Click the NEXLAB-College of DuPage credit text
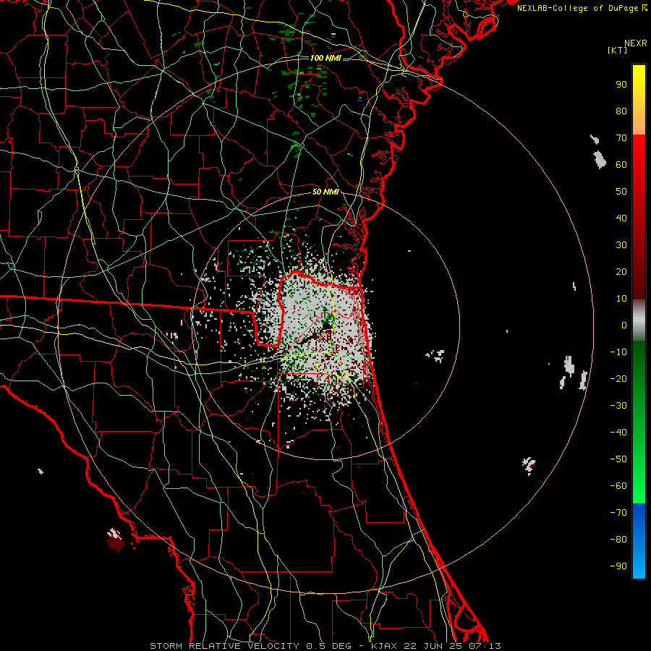 pyautogui.click(x=582, y=8)
